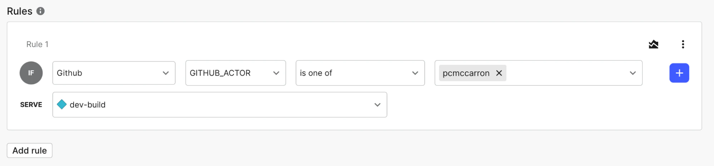Viewport: 714px width, 166px height.
Task: Open the GITHUB_ACTOR attribute dropdown
Action: [229, 73]
